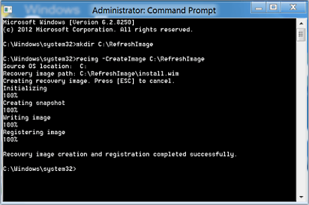The width and height of the screenshot is (309, 205).
Task: Click the "Initializing" status text
Action: (x=25, y=88)
